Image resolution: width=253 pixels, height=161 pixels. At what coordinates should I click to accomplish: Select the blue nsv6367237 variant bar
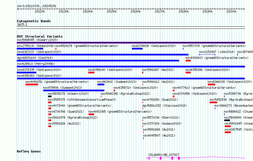(103, 55)
